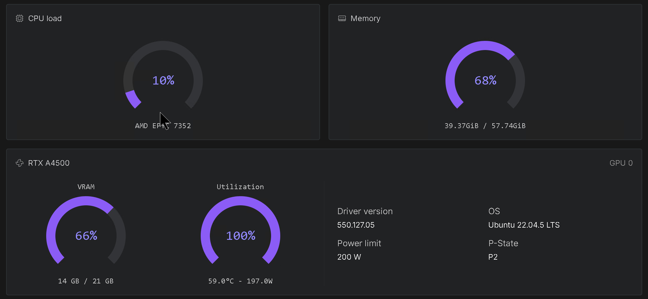Click the P-State P2 value

pyautogui.click(x=493, y=257)
